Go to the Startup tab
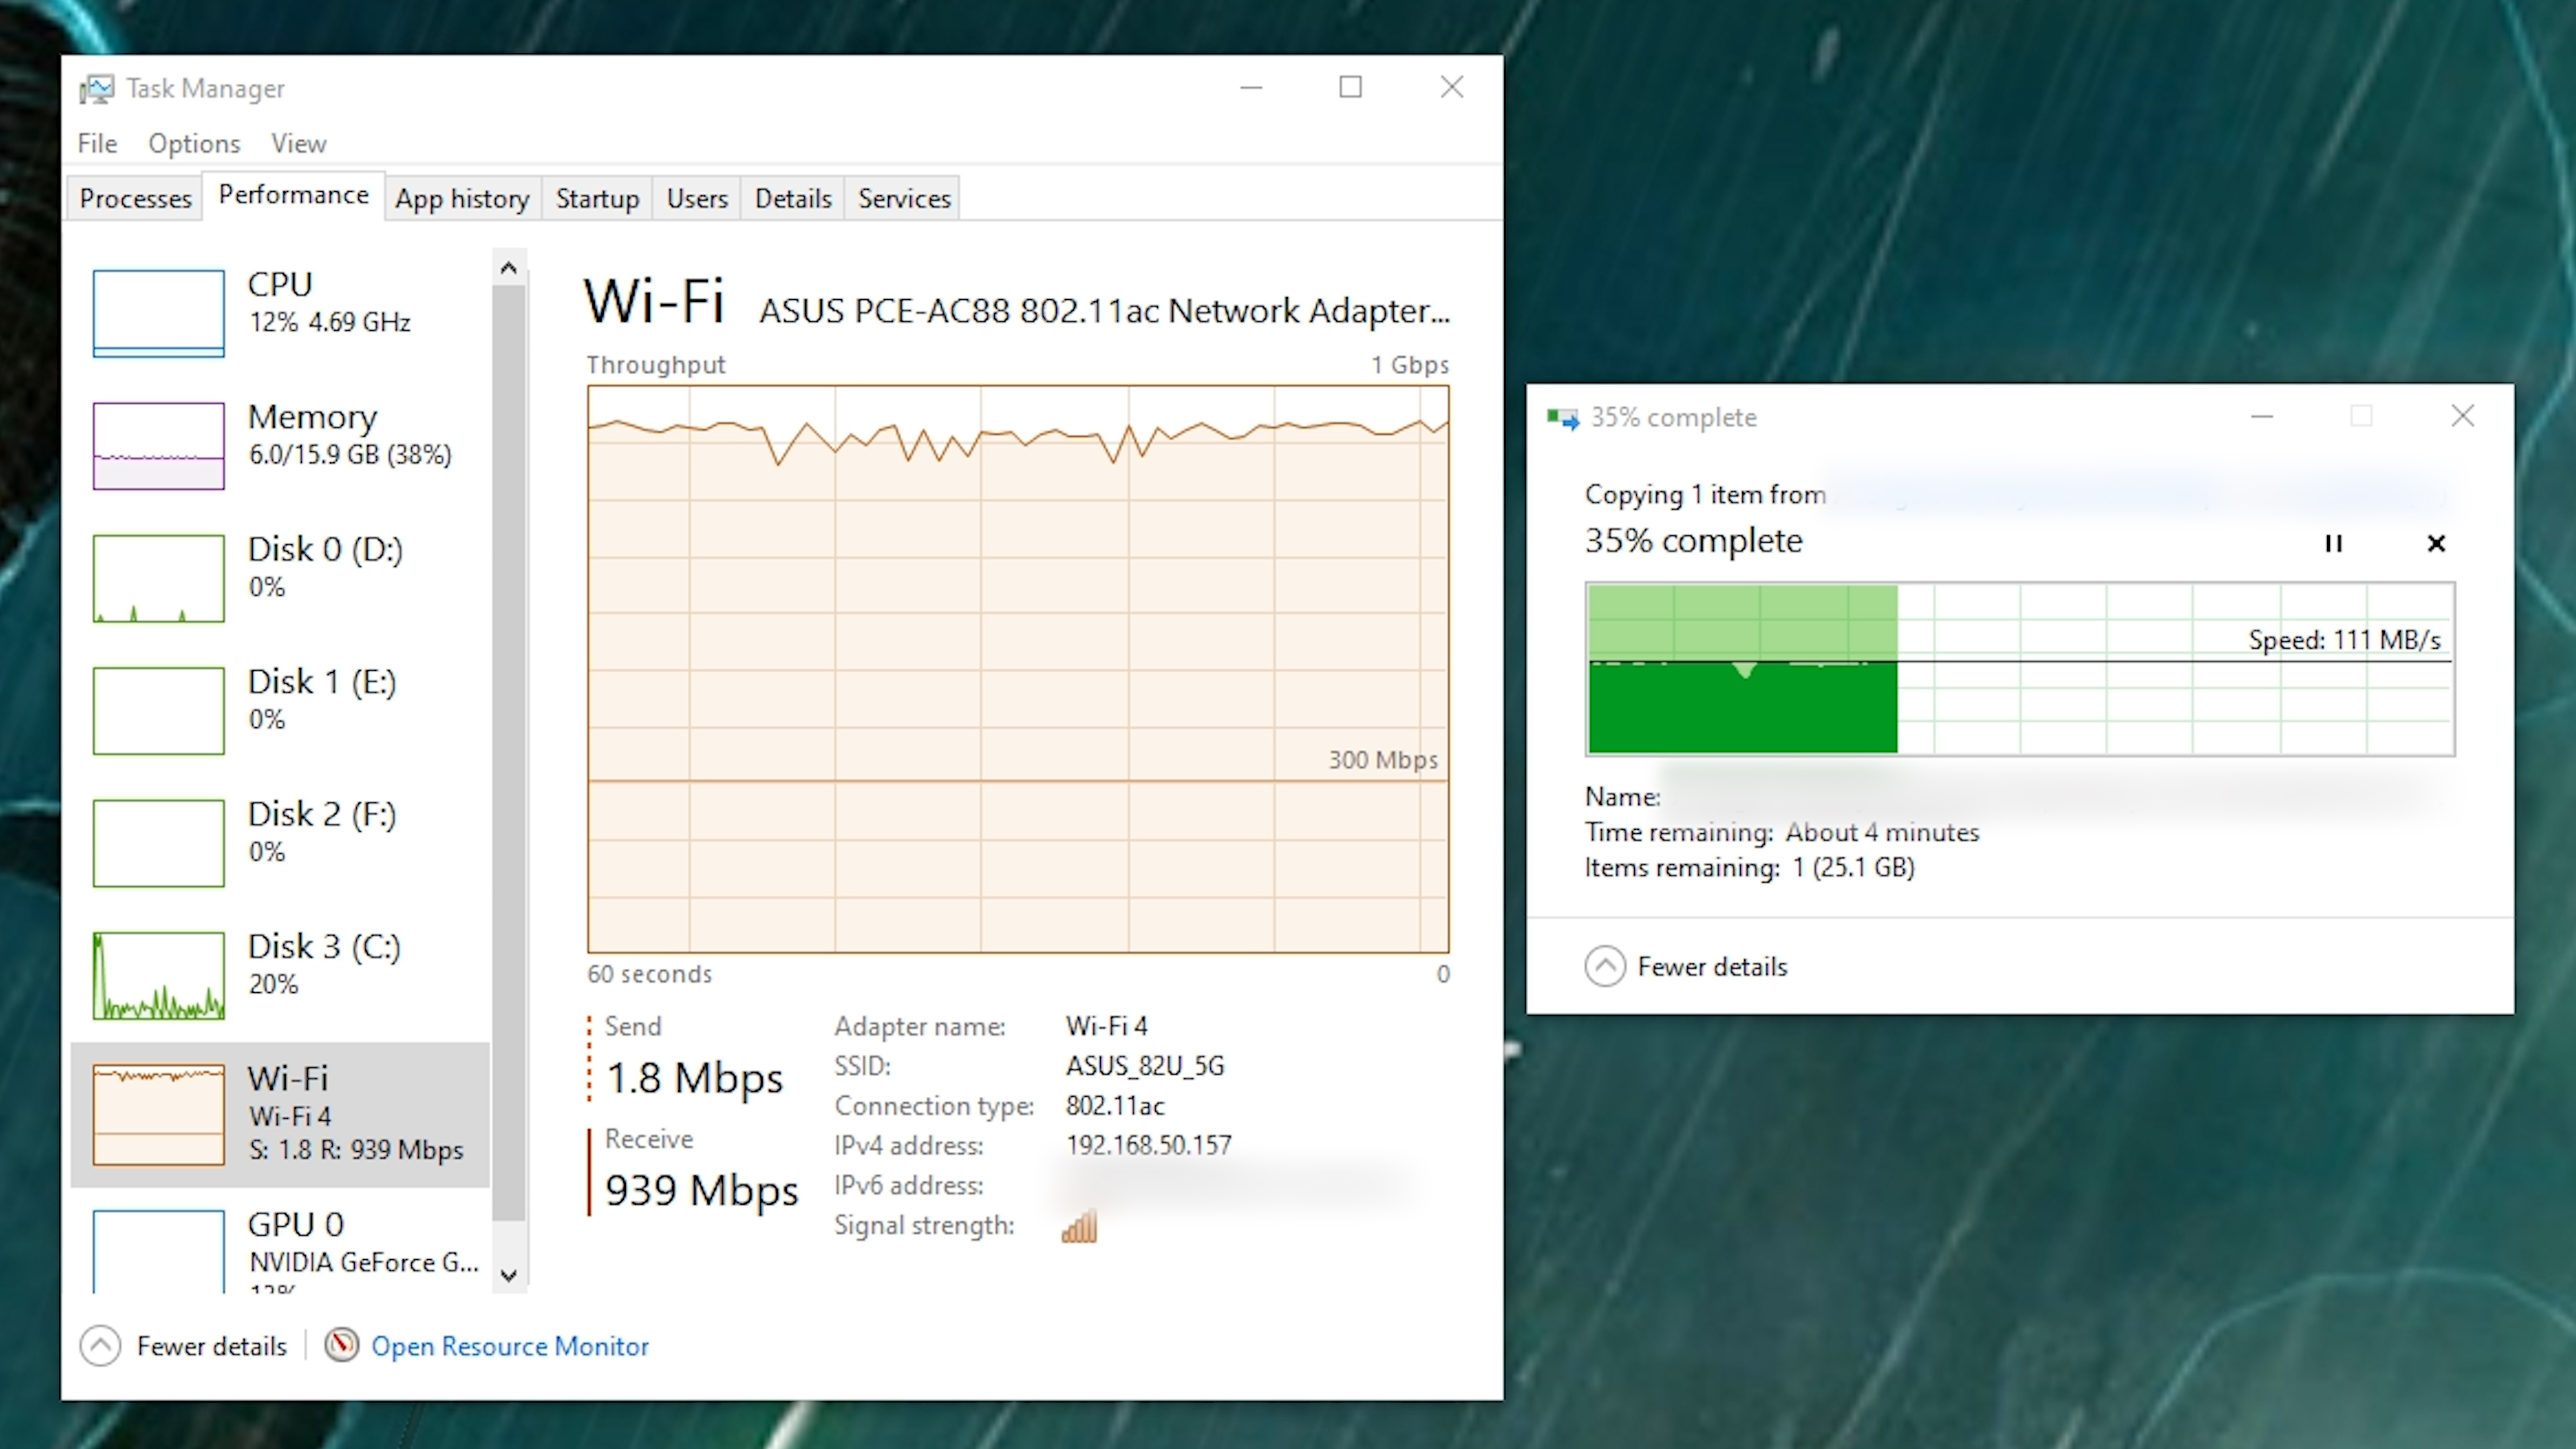The width and height of the screenshot is (2576, 1449). [x=597, y=198]
